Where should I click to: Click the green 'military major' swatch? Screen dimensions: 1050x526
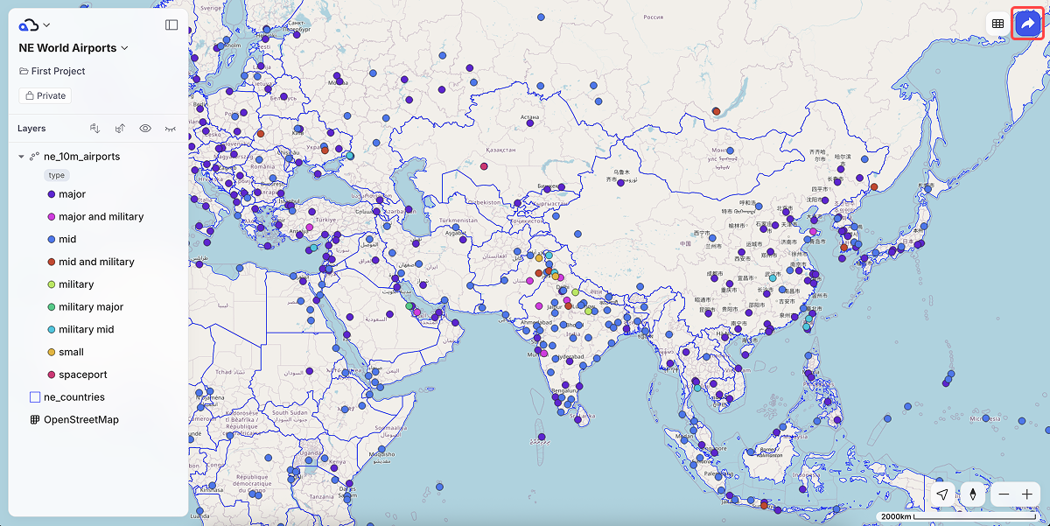point(52,307)
